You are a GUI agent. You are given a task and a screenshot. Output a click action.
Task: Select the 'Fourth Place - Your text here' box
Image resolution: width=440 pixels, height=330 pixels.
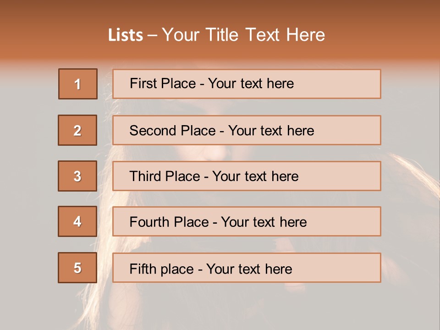pos(247,222)
